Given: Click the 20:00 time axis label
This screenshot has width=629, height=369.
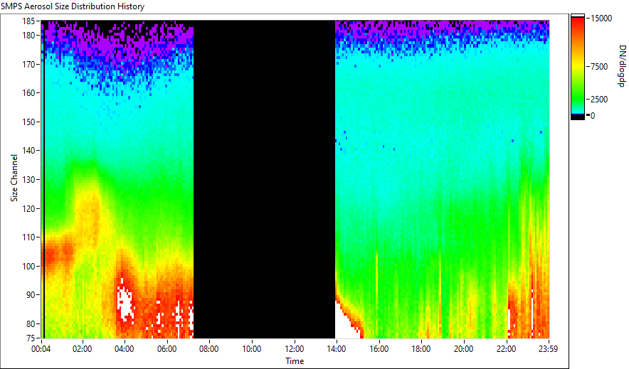Looking at the screenshot, I should (x=464, y=349).
